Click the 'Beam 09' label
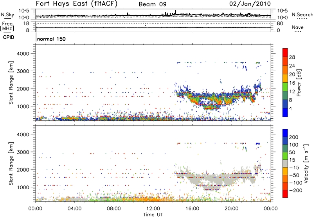The height and width of the screenshot is (217, 313). coord(153,4)
